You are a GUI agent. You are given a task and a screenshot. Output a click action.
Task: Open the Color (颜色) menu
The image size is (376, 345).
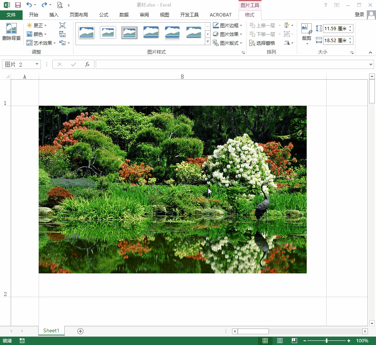click(x=36, y=34)
